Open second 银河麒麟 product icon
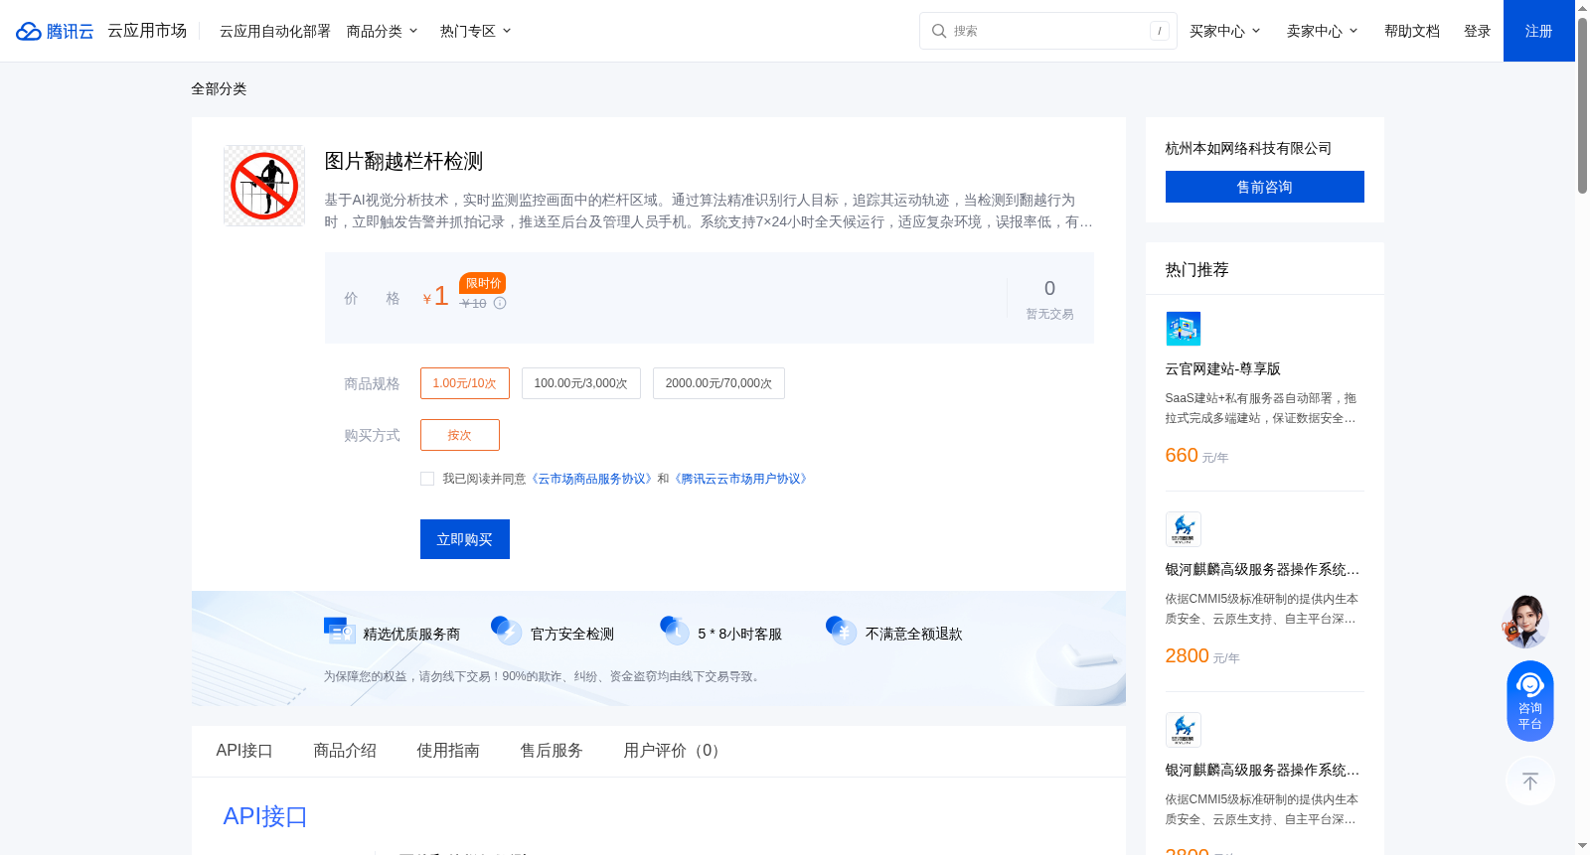 click(1183, 730)
